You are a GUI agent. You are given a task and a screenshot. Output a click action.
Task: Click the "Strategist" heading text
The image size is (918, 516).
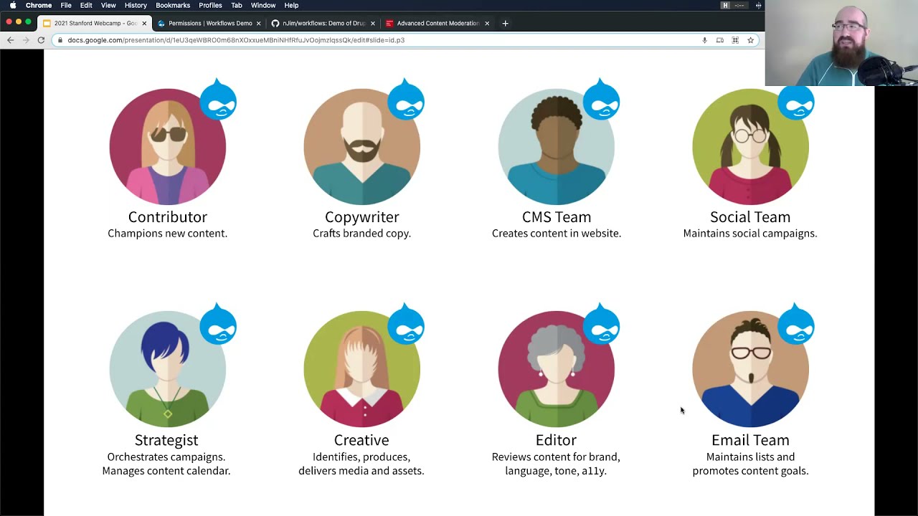click(166, 440)
